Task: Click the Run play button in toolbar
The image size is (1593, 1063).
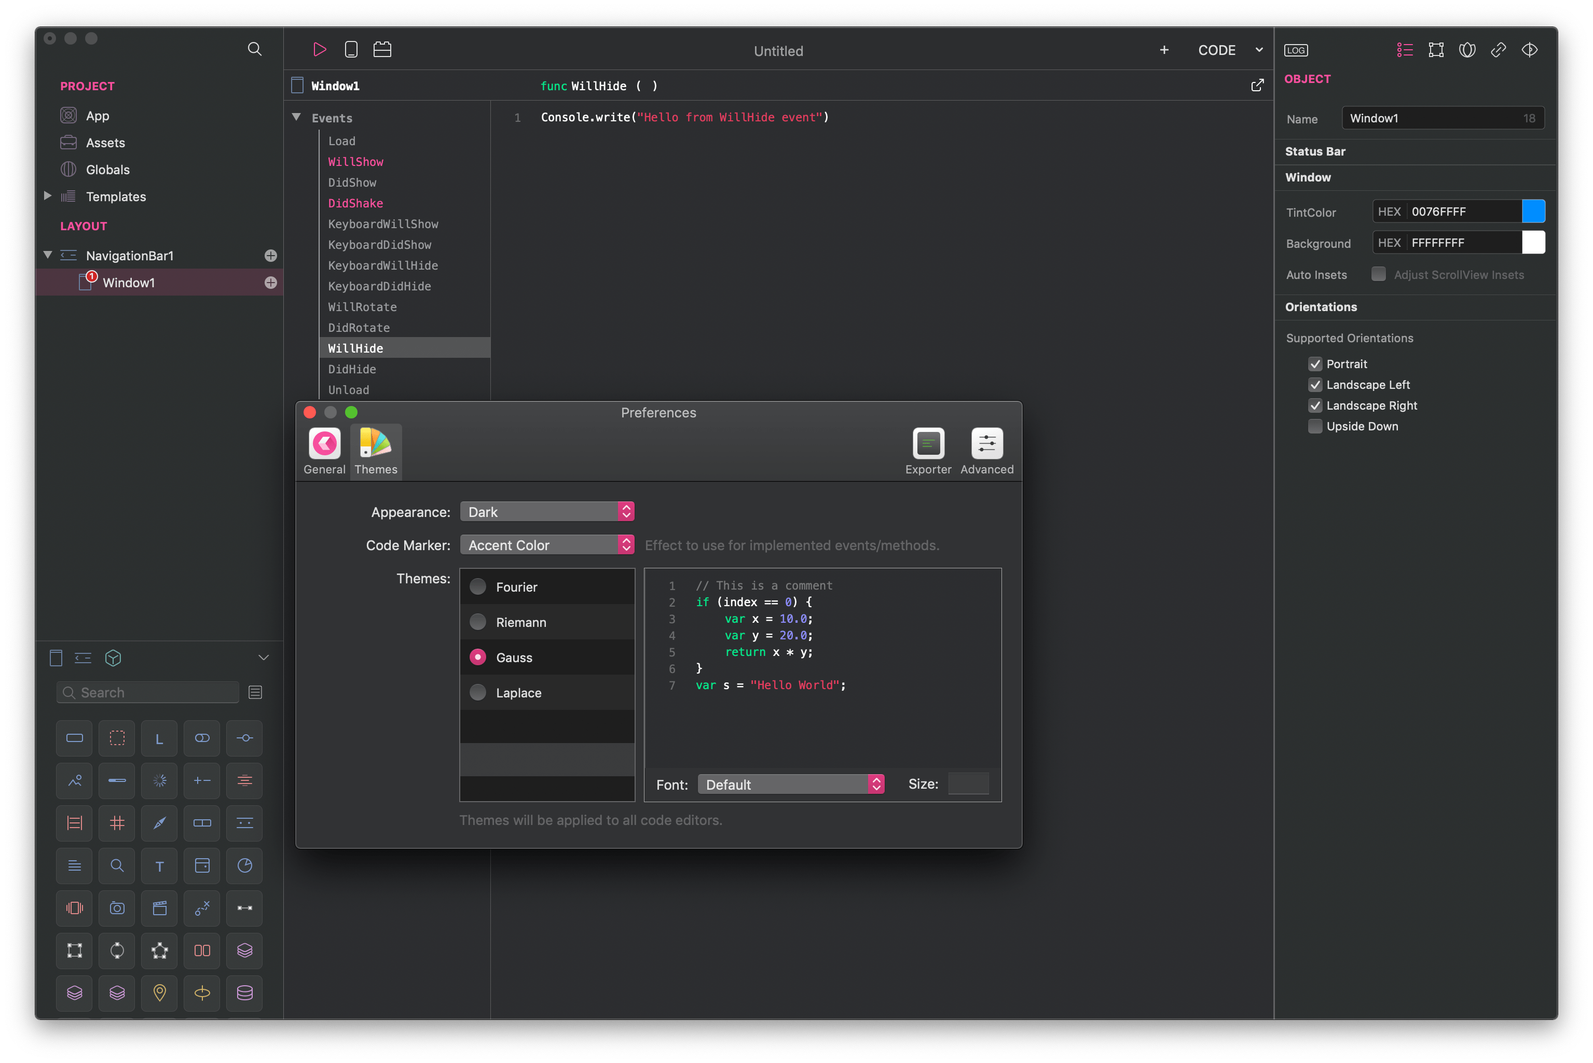Action: point(320,49)
